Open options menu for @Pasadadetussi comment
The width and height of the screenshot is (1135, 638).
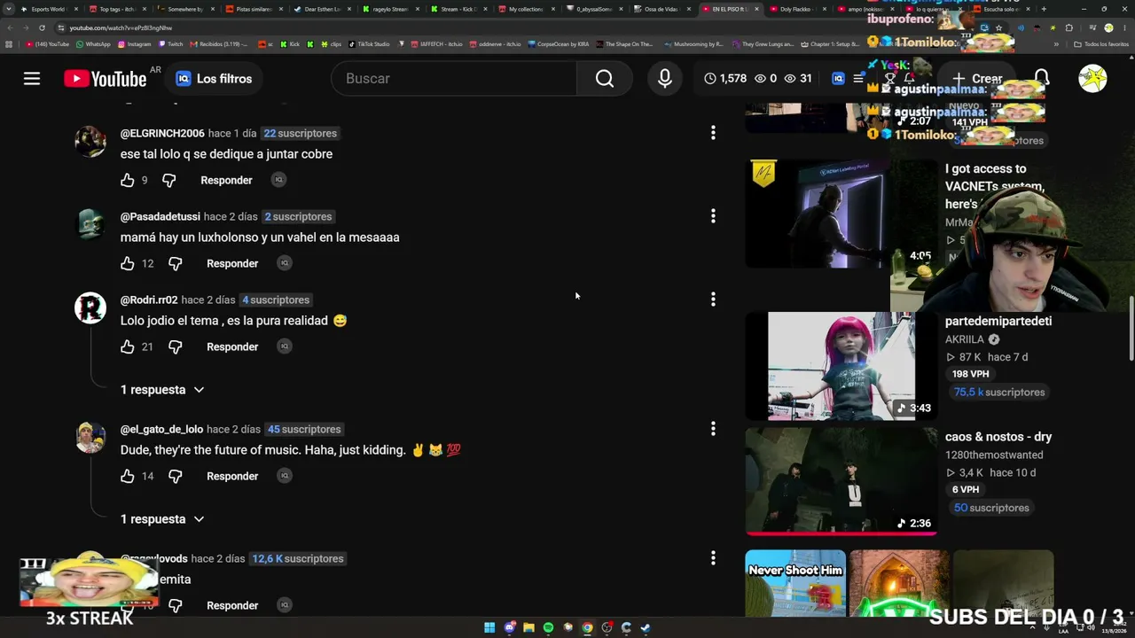click(713, 216)
